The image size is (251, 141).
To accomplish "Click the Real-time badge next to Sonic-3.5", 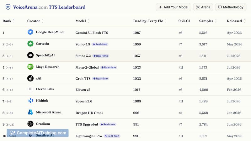I will tap(100, 44).
